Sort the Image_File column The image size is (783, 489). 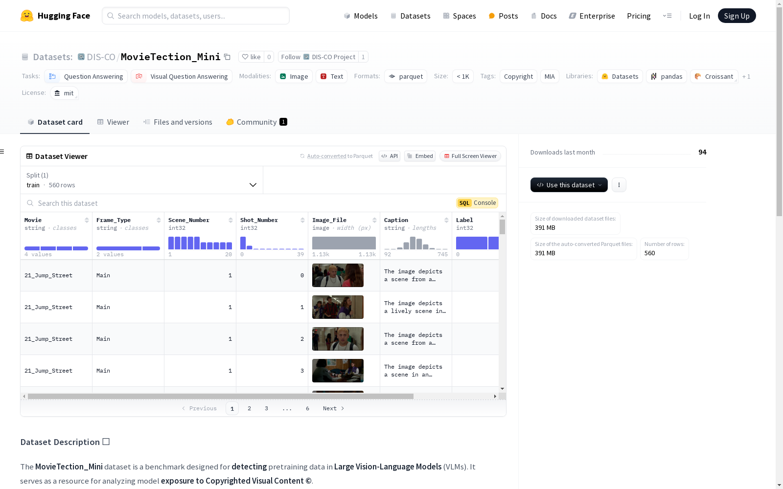pos(374,220)
